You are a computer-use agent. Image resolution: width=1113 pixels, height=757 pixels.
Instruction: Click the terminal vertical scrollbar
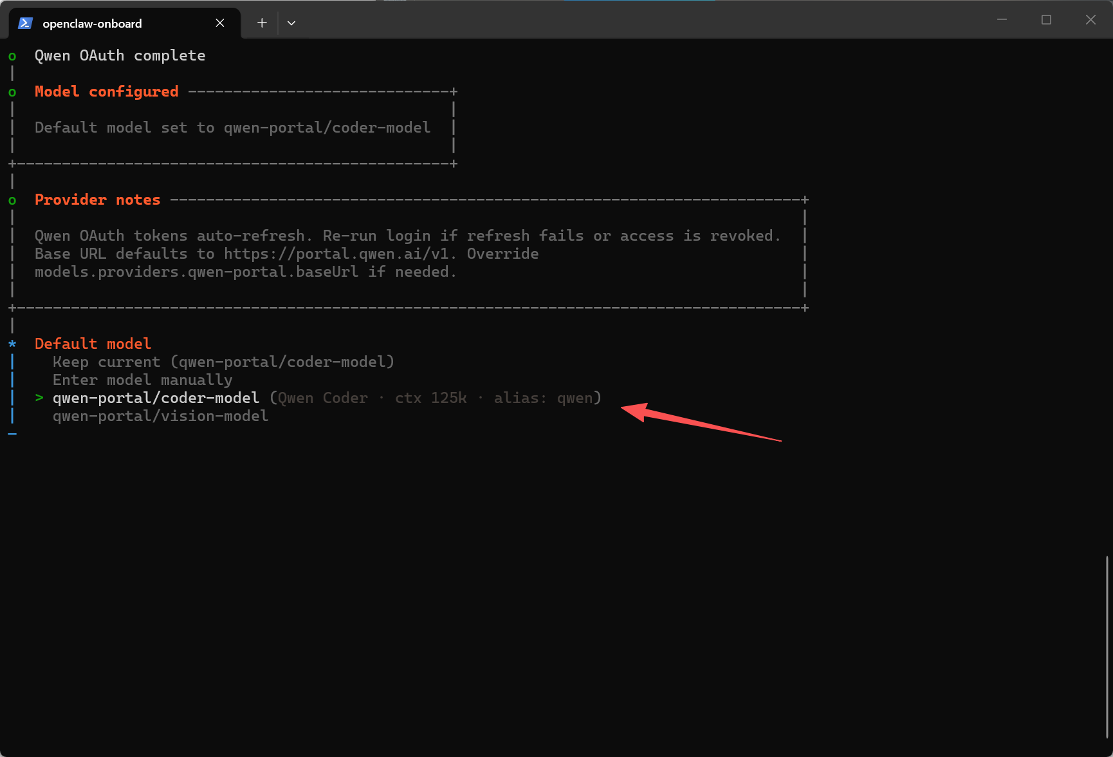(1107, 646)
